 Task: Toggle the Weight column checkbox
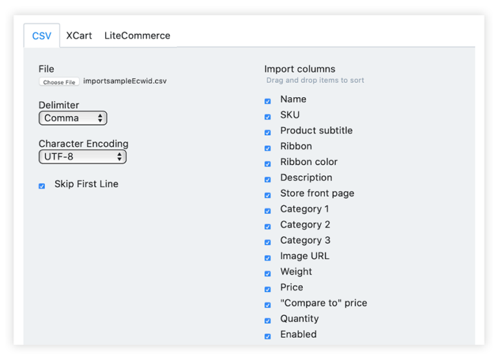[x=268, y=273]
